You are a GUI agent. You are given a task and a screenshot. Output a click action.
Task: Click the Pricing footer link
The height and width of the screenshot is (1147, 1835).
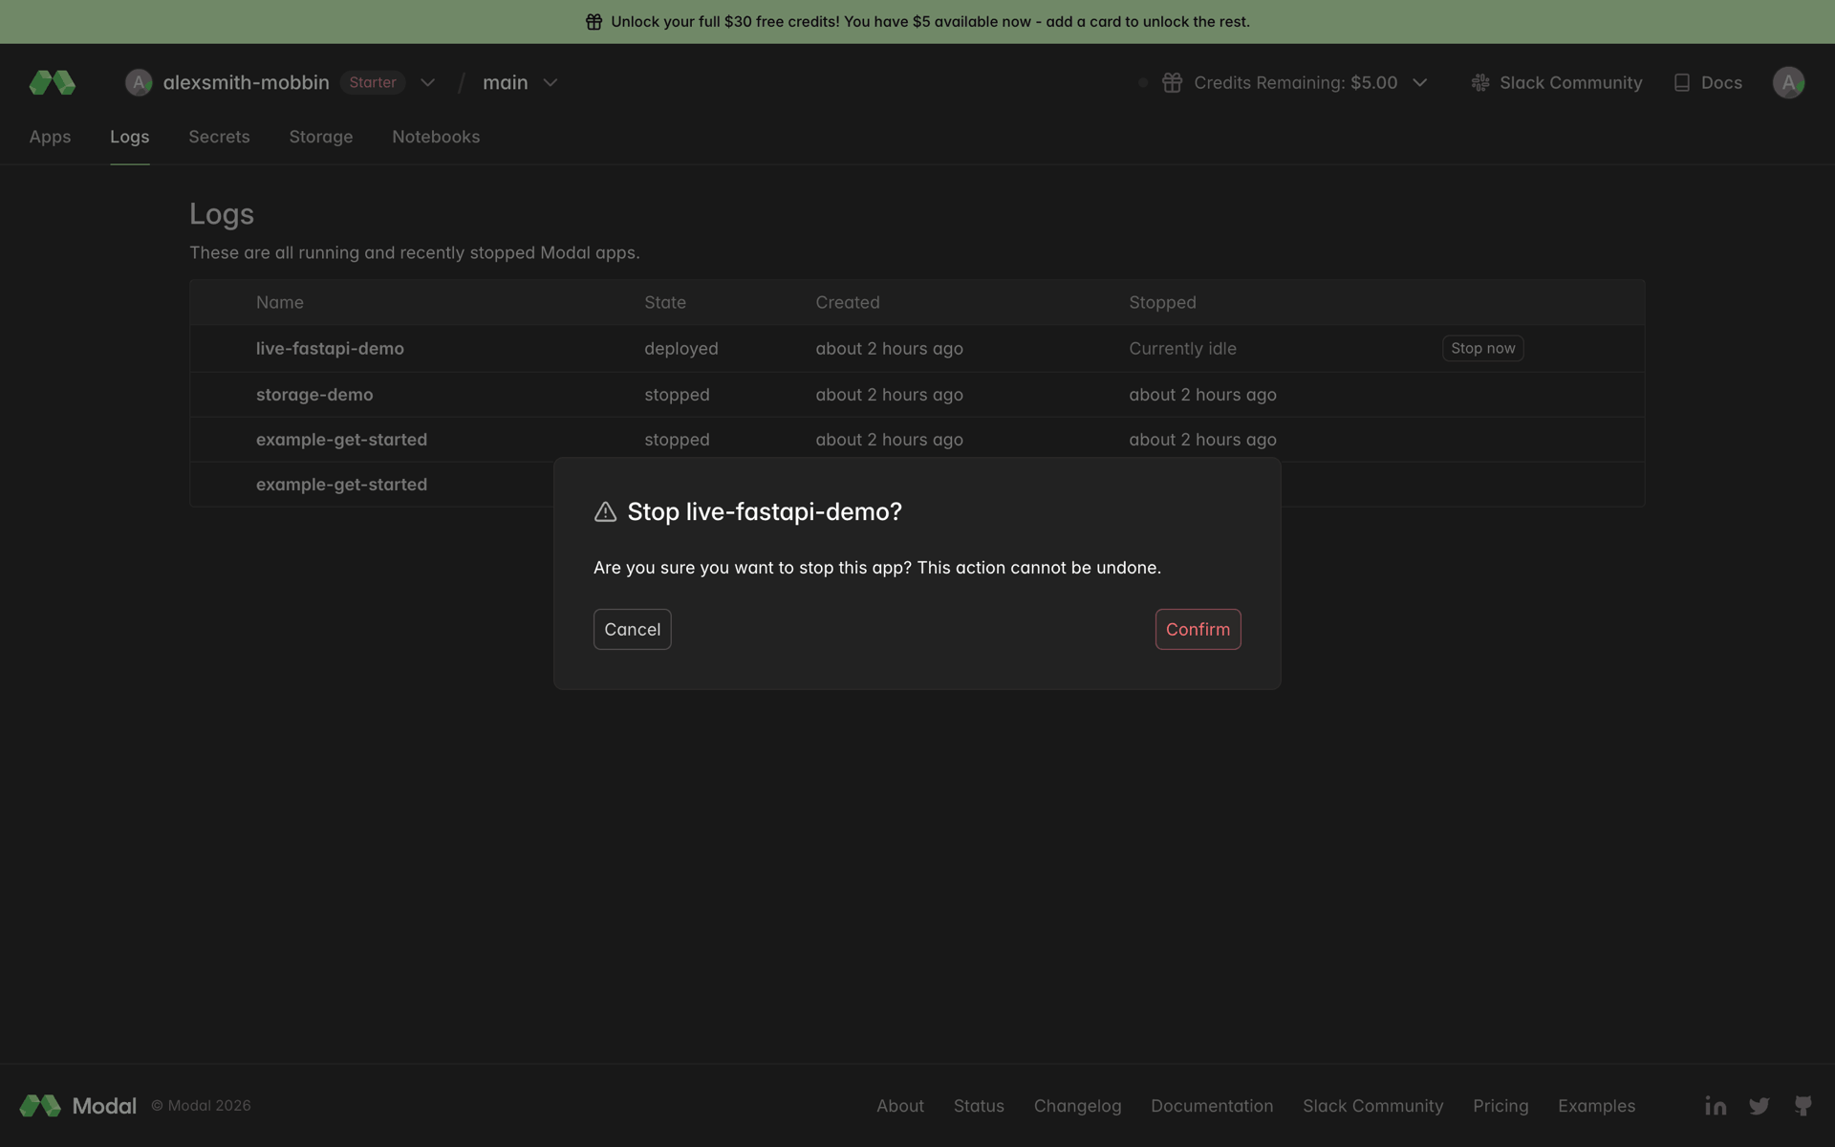coord(1500,1106)
